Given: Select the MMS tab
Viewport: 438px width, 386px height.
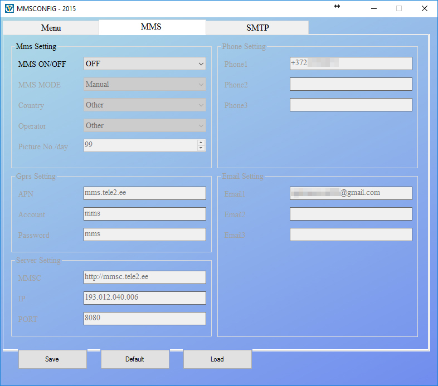Looking at the screenshot, I should click(152, 27).
